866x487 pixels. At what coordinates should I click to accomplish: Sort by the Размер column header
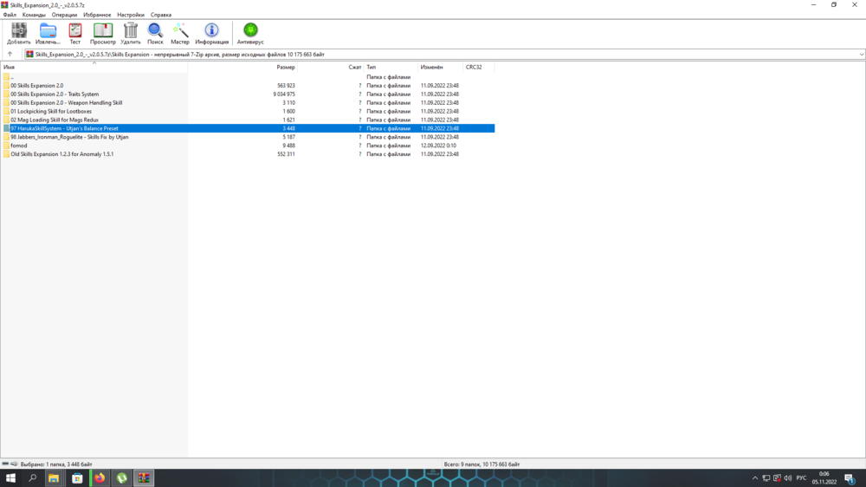(243, 67)
